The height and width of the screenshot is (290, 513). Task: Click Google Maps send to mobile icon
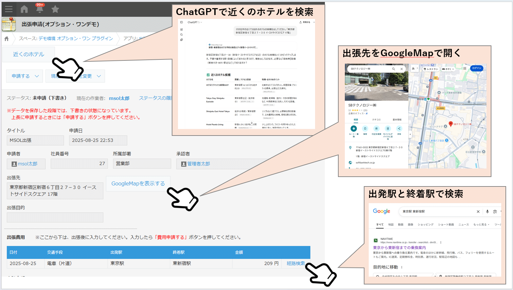(x=388, y=129)
